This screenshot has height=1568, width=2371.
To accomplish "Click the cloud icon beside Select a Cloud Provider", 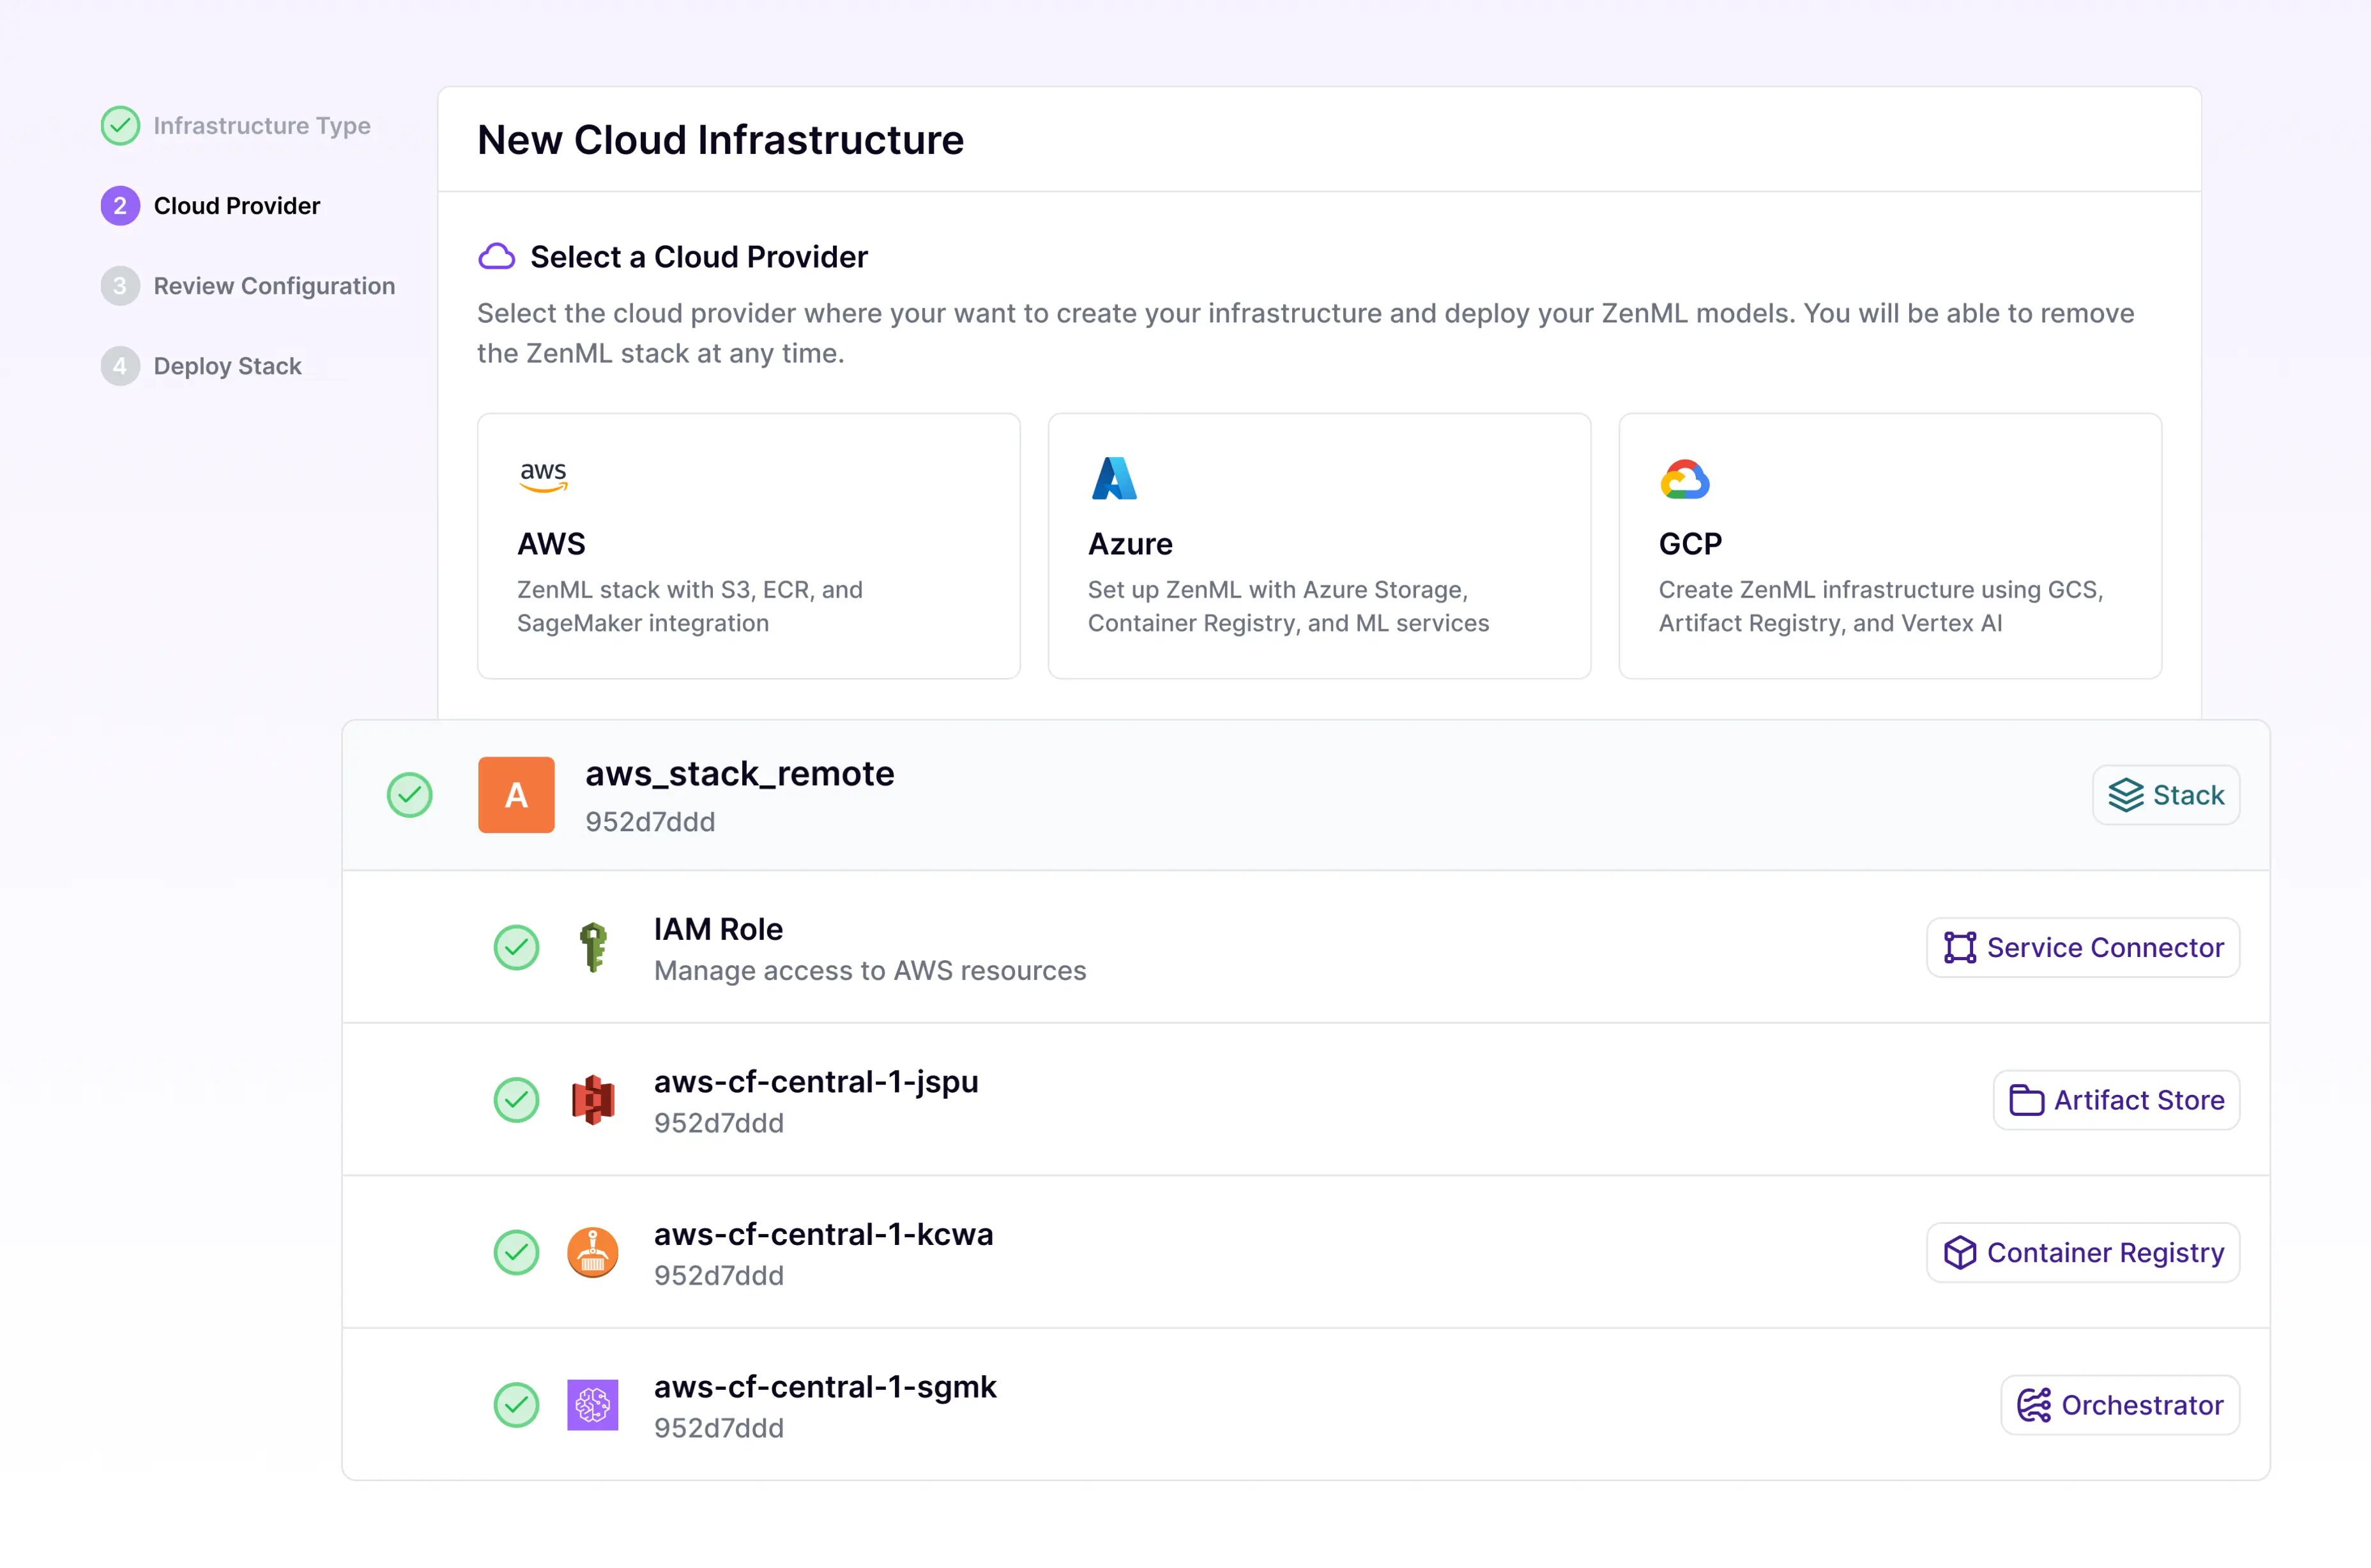I will [496, 256].
